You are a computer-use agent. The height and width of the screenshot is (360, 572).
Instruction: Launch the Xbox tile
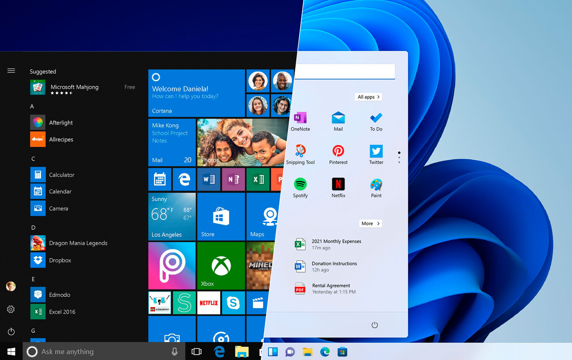pos(221,266)
